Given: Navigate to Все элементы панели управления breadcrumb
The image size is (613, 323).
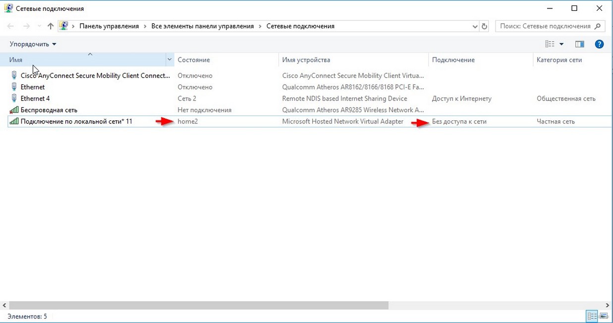Looking at the screenshot, I should [202, 26].
